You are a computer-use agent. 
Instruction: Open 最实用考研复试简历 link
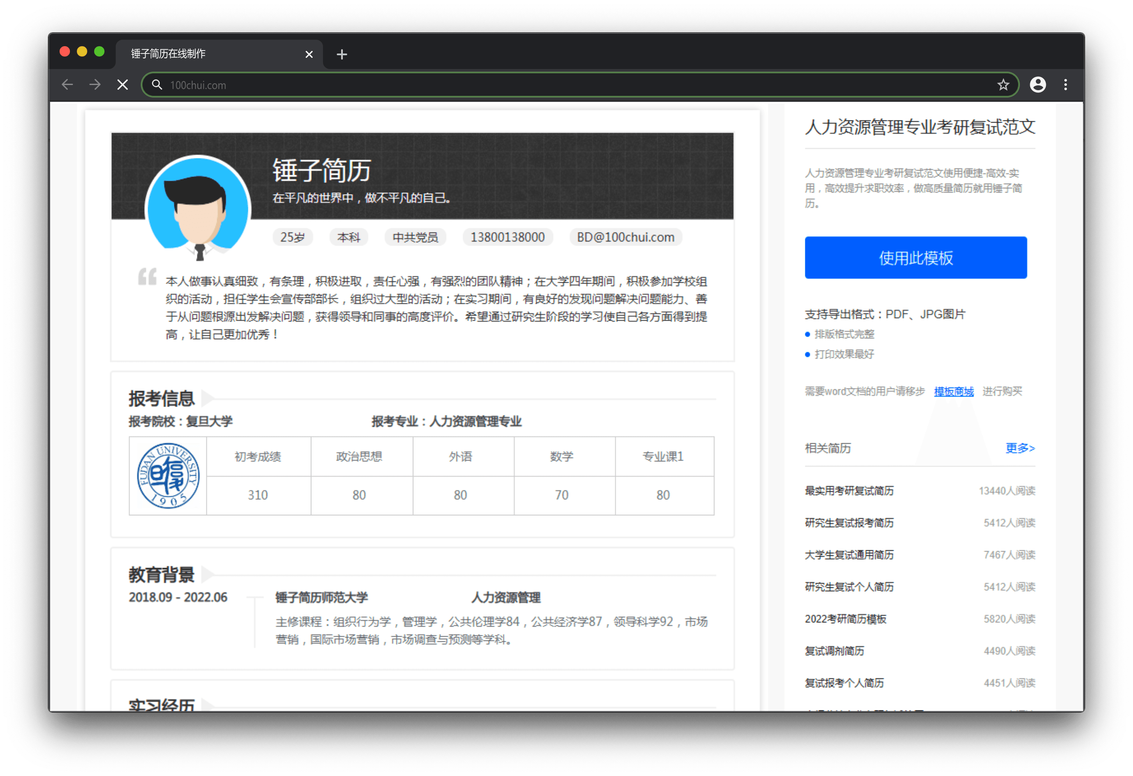click(849, 491)
